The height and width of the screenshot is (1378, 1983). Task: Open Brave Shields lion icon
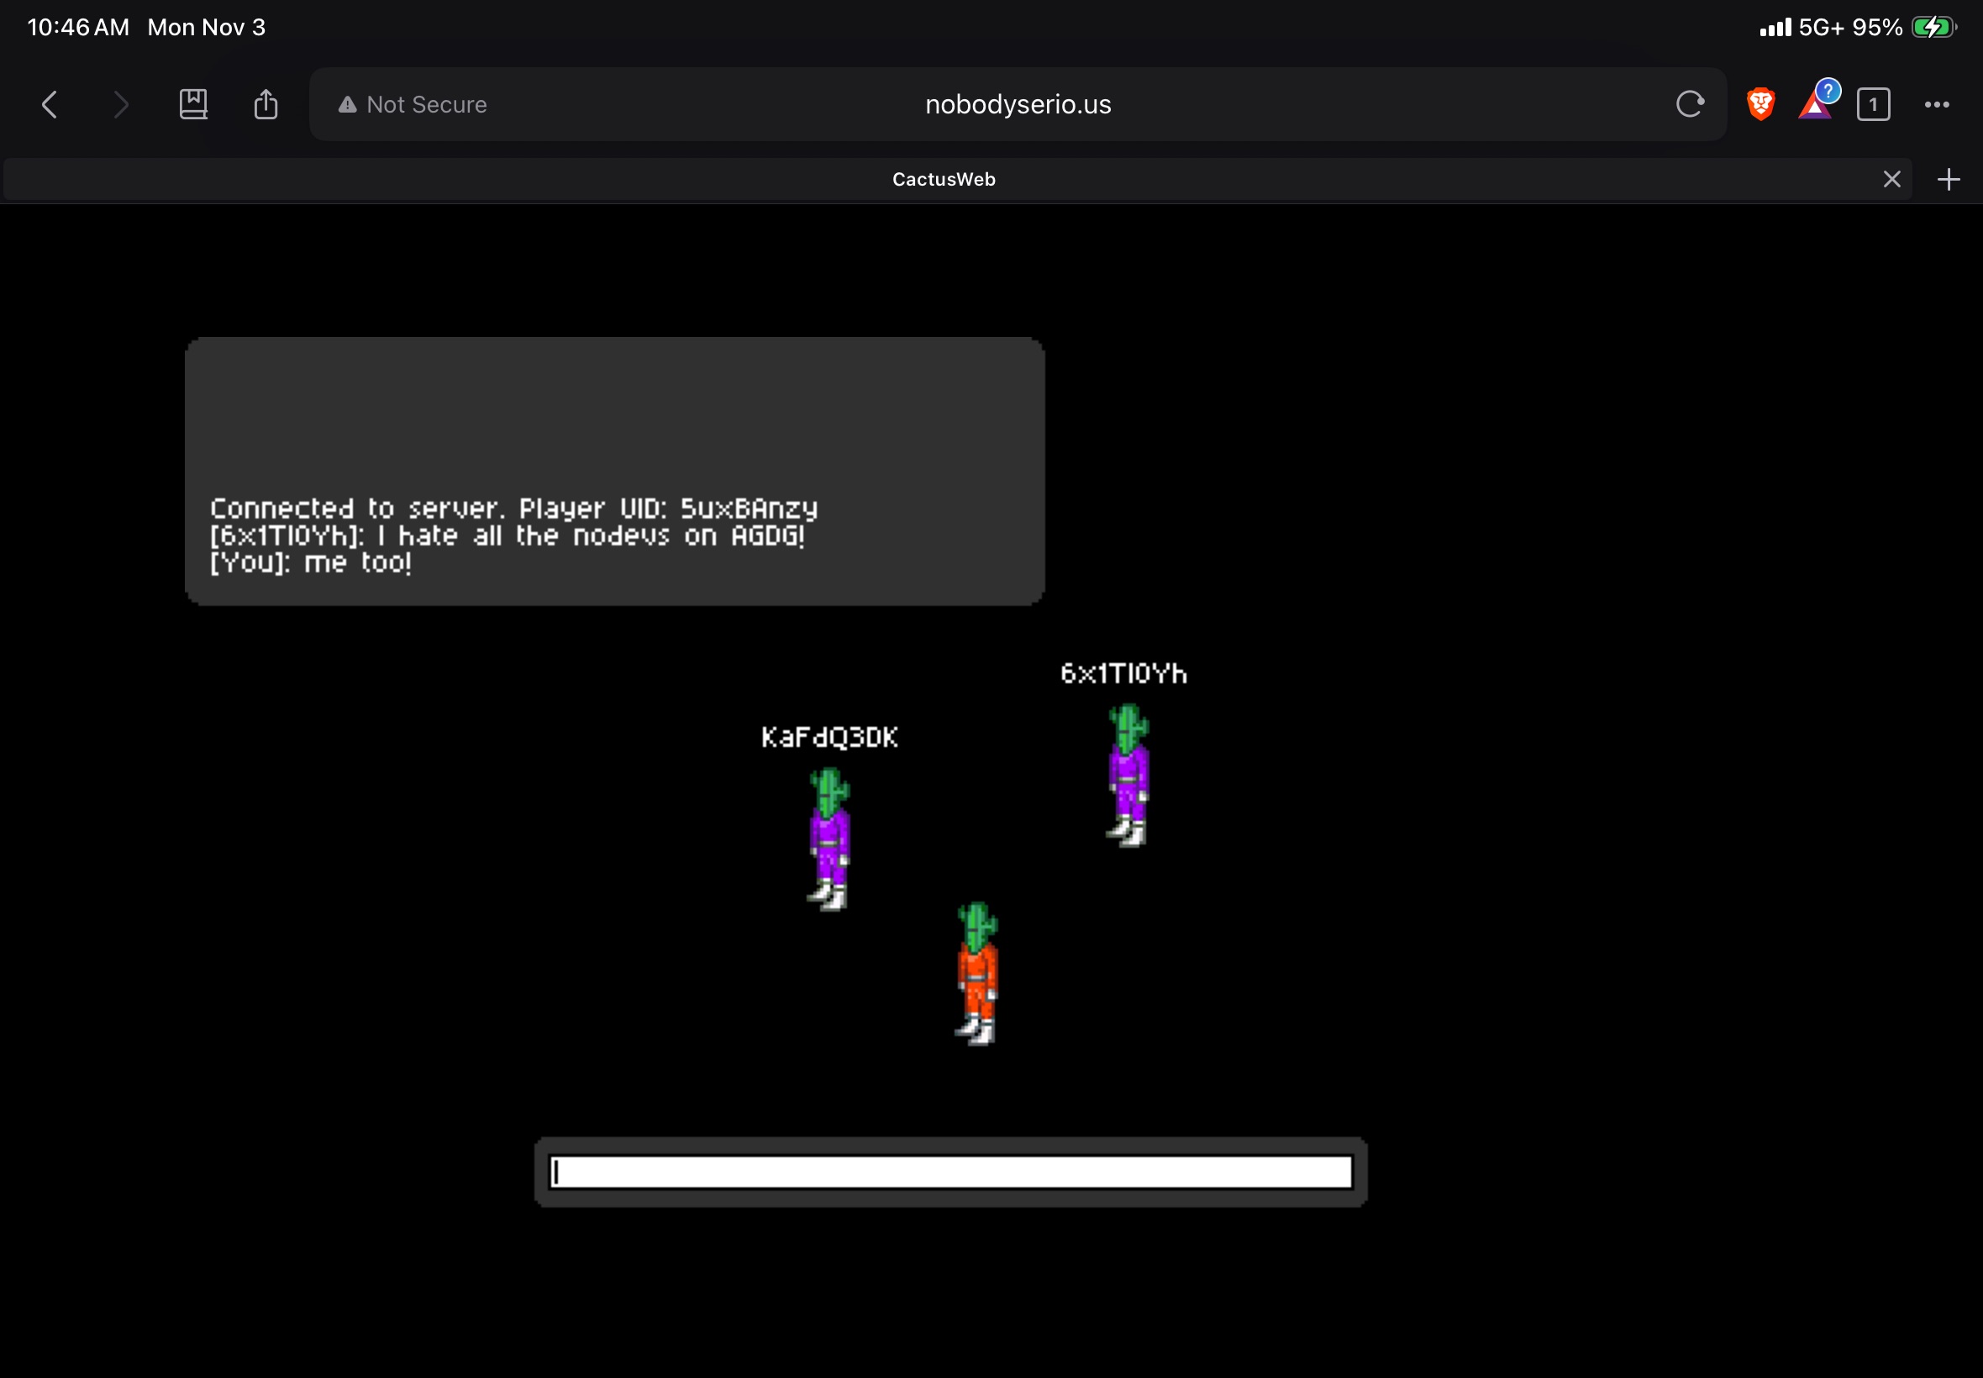coord(1760,104)
